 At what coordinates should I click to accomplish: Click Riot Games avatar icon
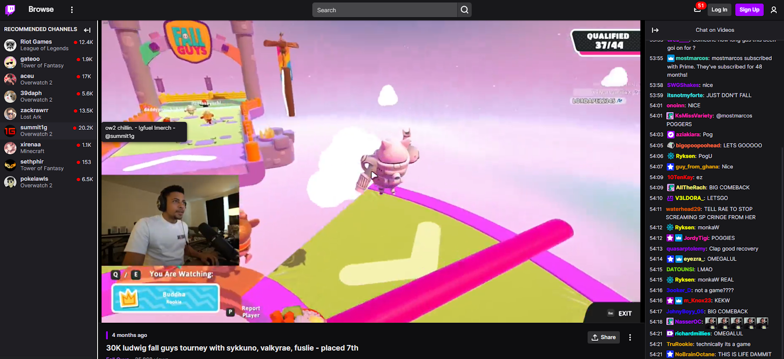pyautogui.click(x=10, y=45)
